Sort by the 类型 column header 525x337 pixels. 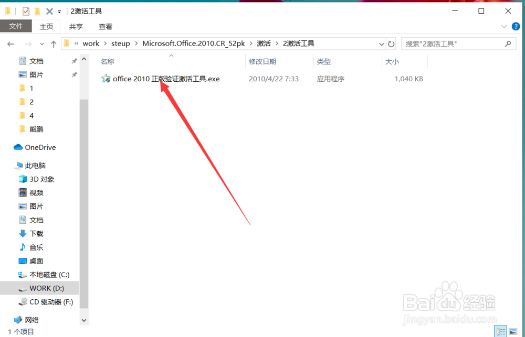[x=324, y=61]
